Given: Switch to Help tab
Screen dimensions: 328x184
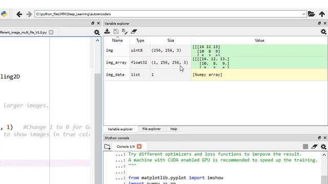Looking at the screenshot, I should coord(174,129).
